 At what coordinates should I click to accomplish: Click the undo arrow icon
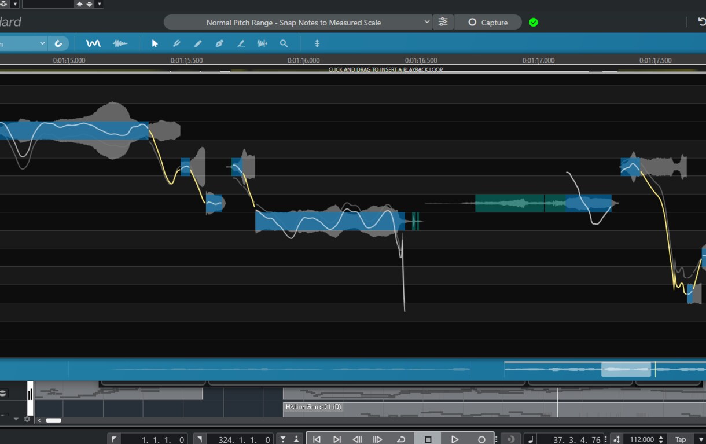coord(701,22)
